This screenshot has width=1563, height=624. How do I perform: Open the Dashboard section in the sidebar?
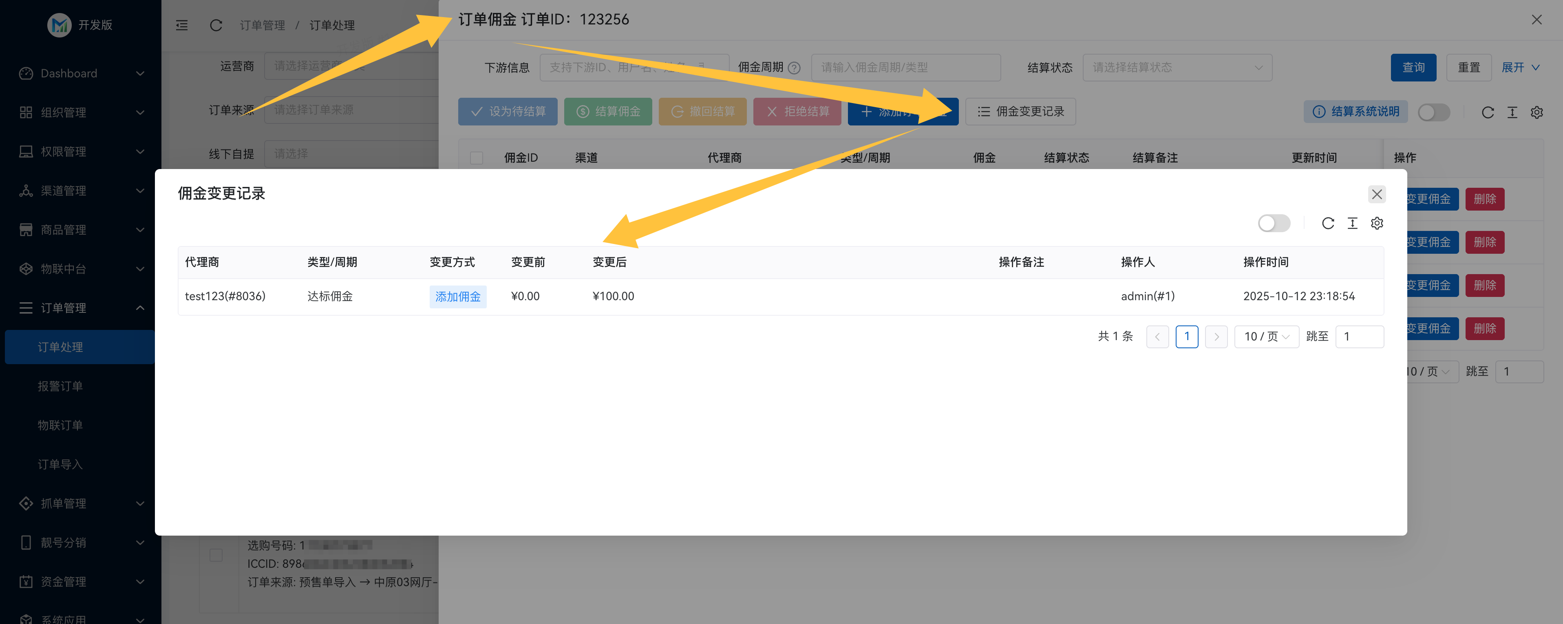[x=68, y=73]
